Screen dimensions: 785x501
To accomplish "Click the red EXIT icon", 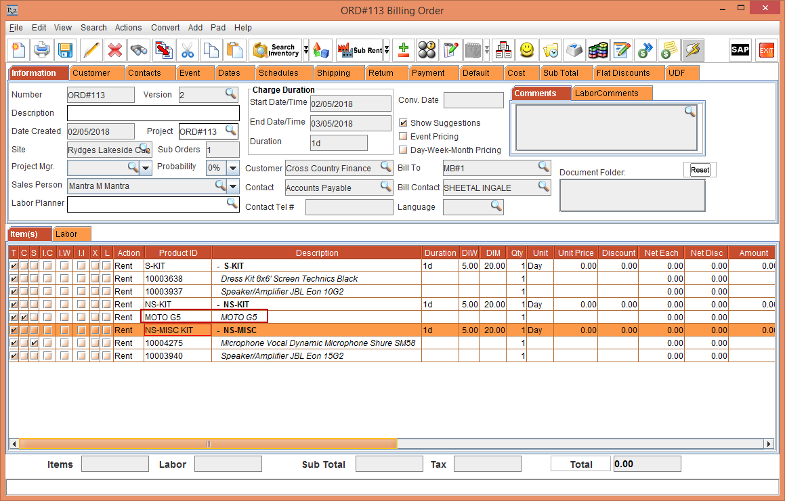I will [767, 50].
